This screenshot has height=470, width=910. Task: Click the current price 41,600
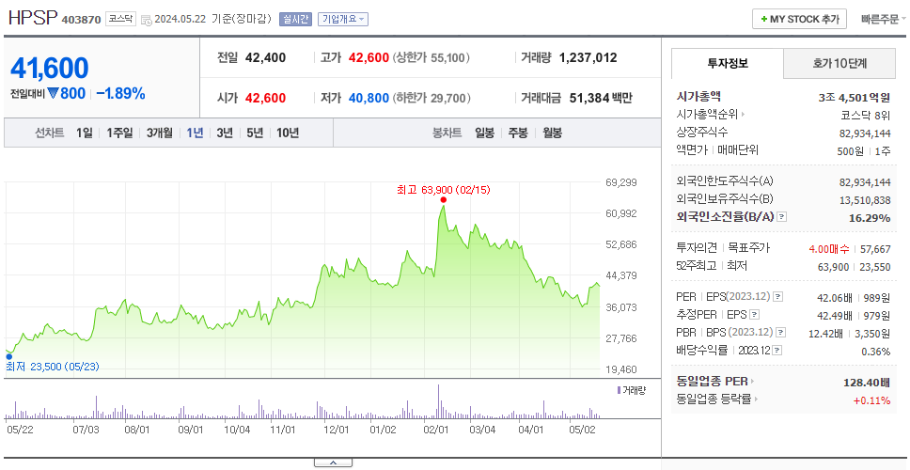[49, 68]
